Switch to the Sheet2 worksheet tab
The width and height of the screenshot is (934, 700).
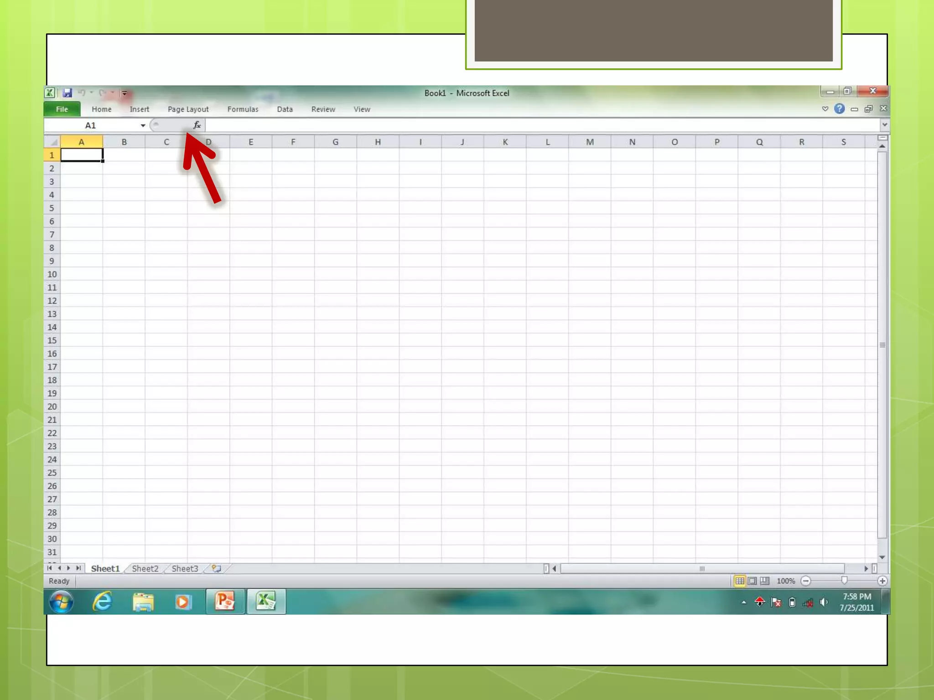point(145,568)
